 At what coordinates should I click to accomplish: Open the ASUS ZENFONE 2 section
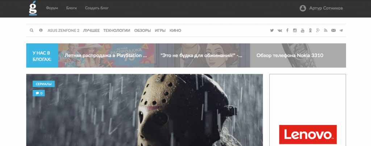63,30
